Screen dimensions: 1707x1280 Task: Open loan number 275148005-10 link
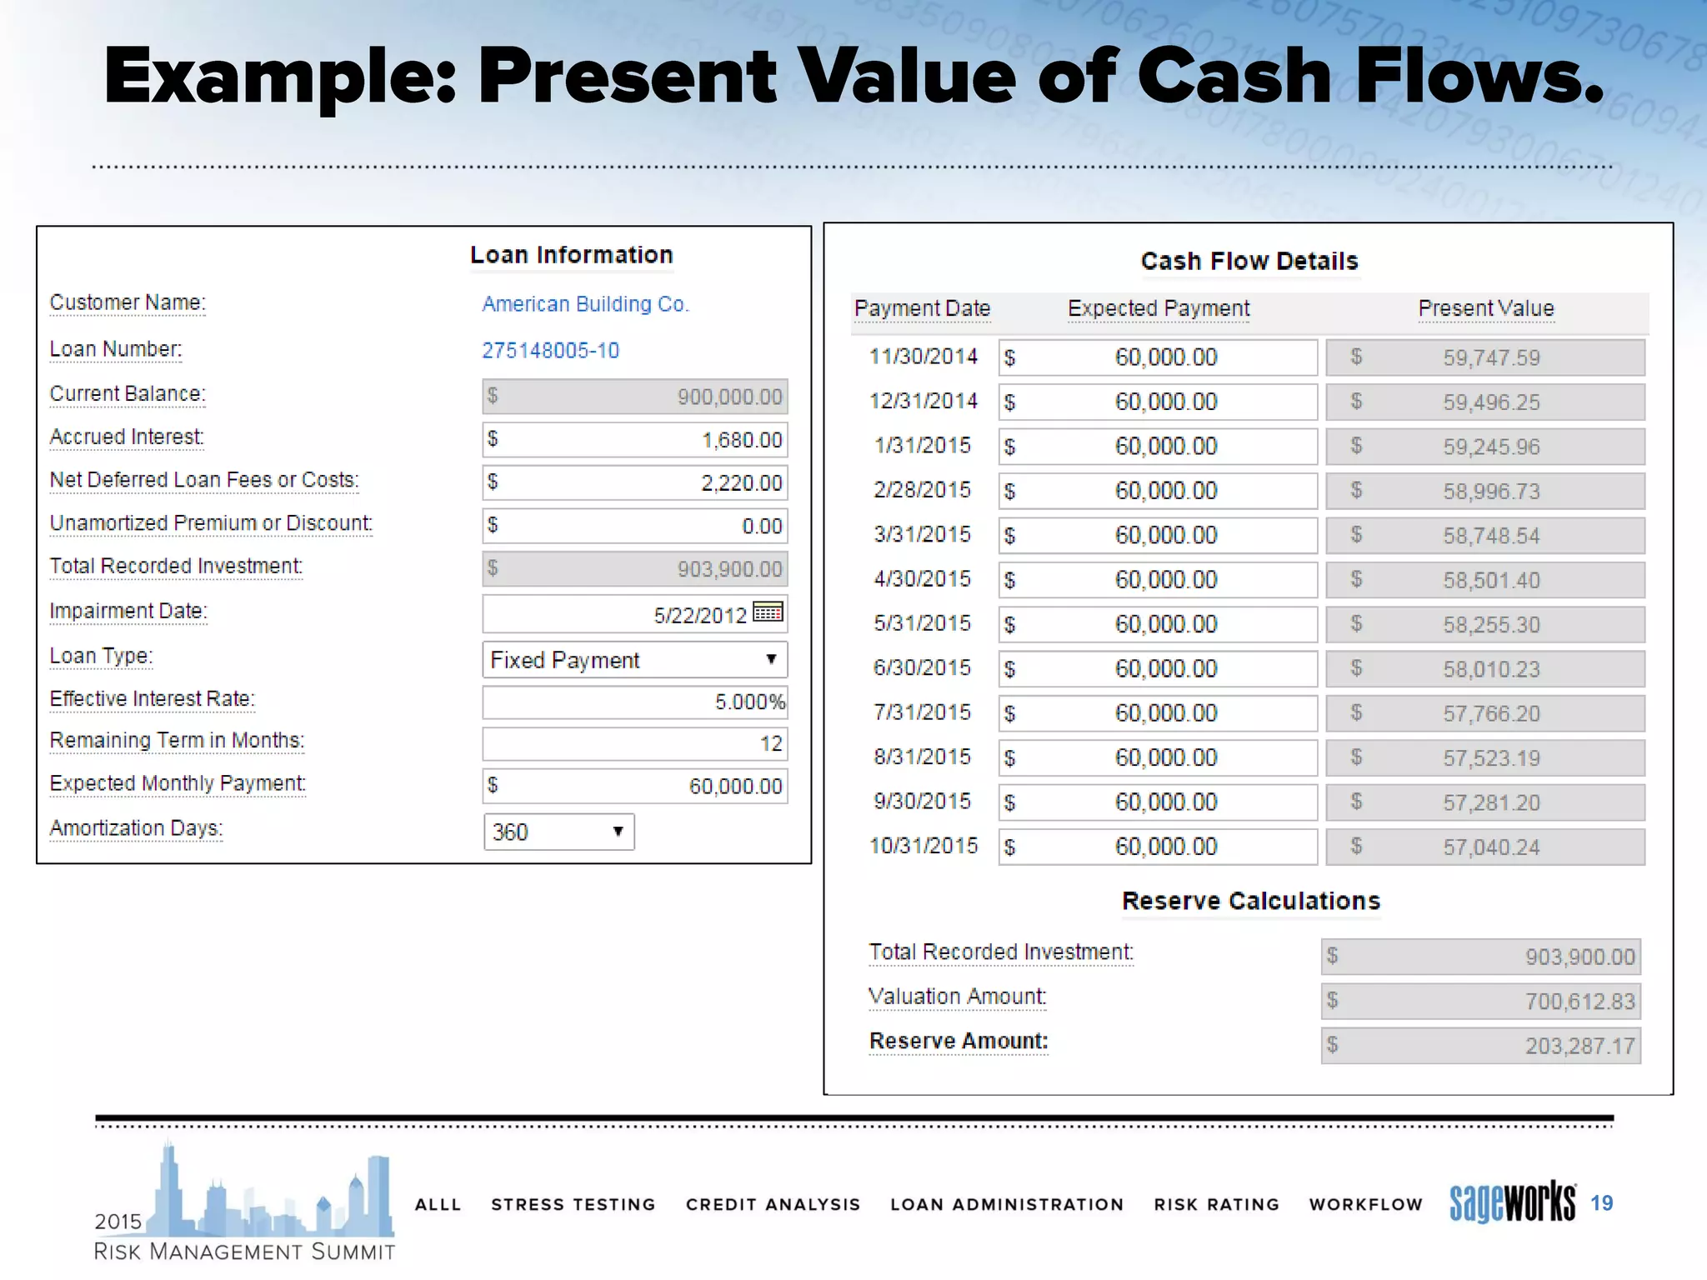tap(550, 351)
